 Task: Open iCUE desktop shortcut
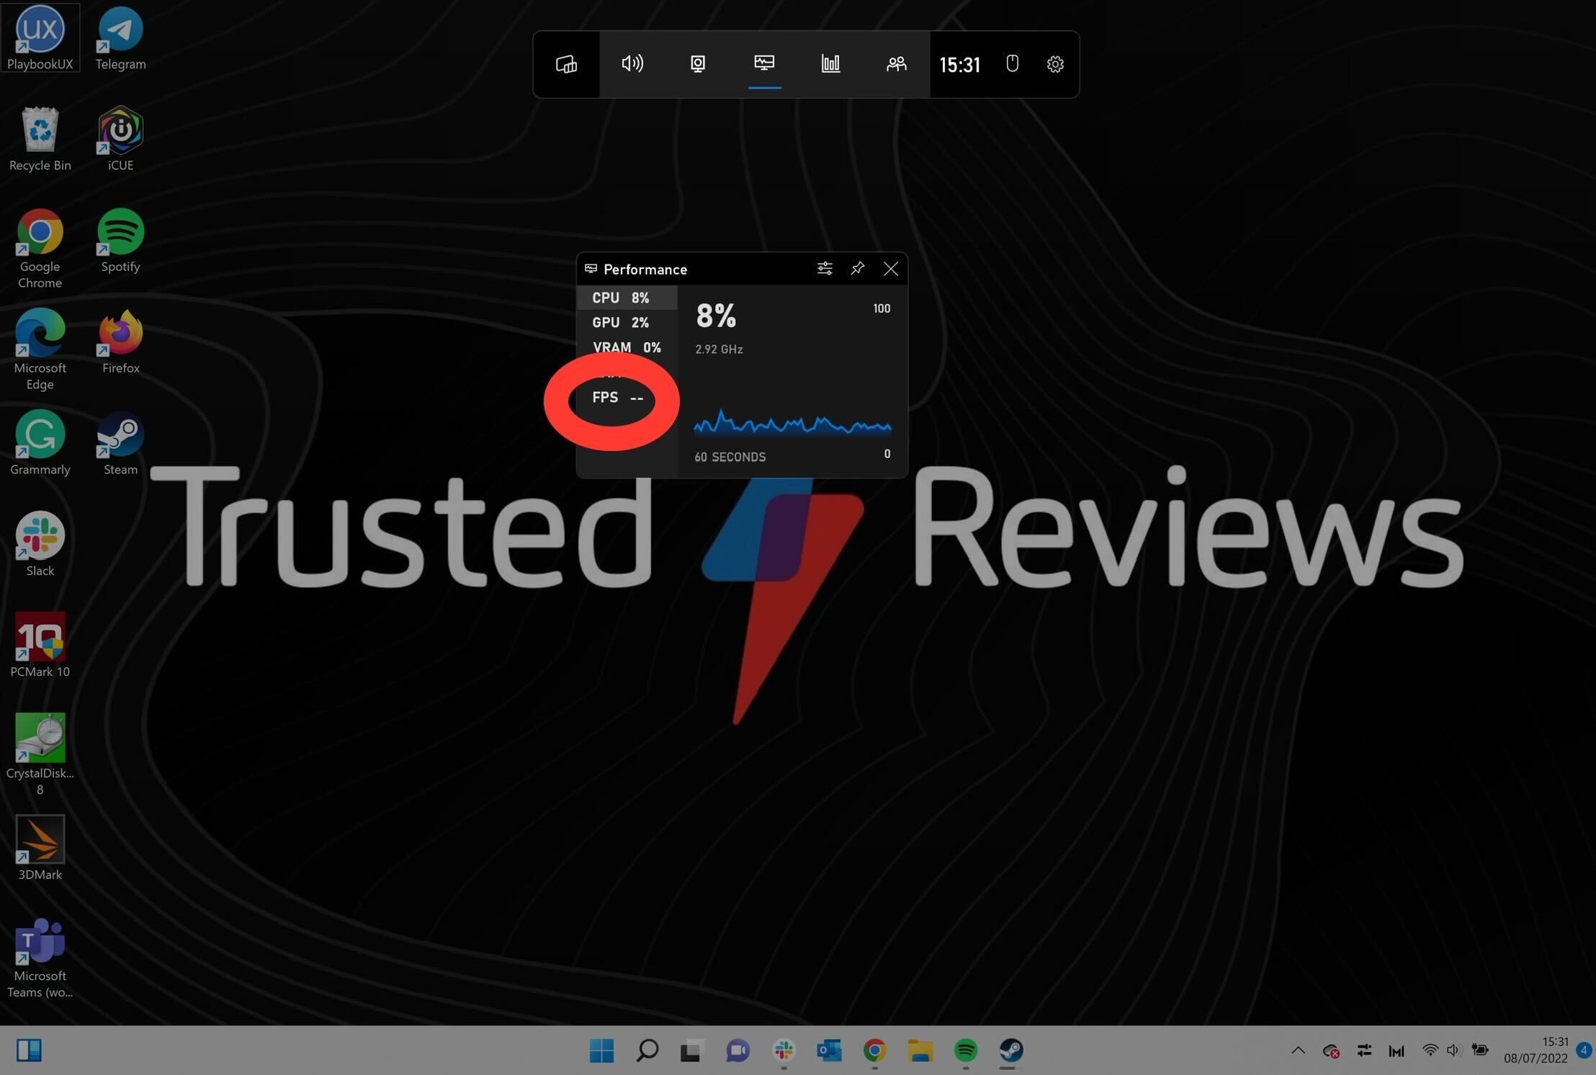tap(120, 139)
